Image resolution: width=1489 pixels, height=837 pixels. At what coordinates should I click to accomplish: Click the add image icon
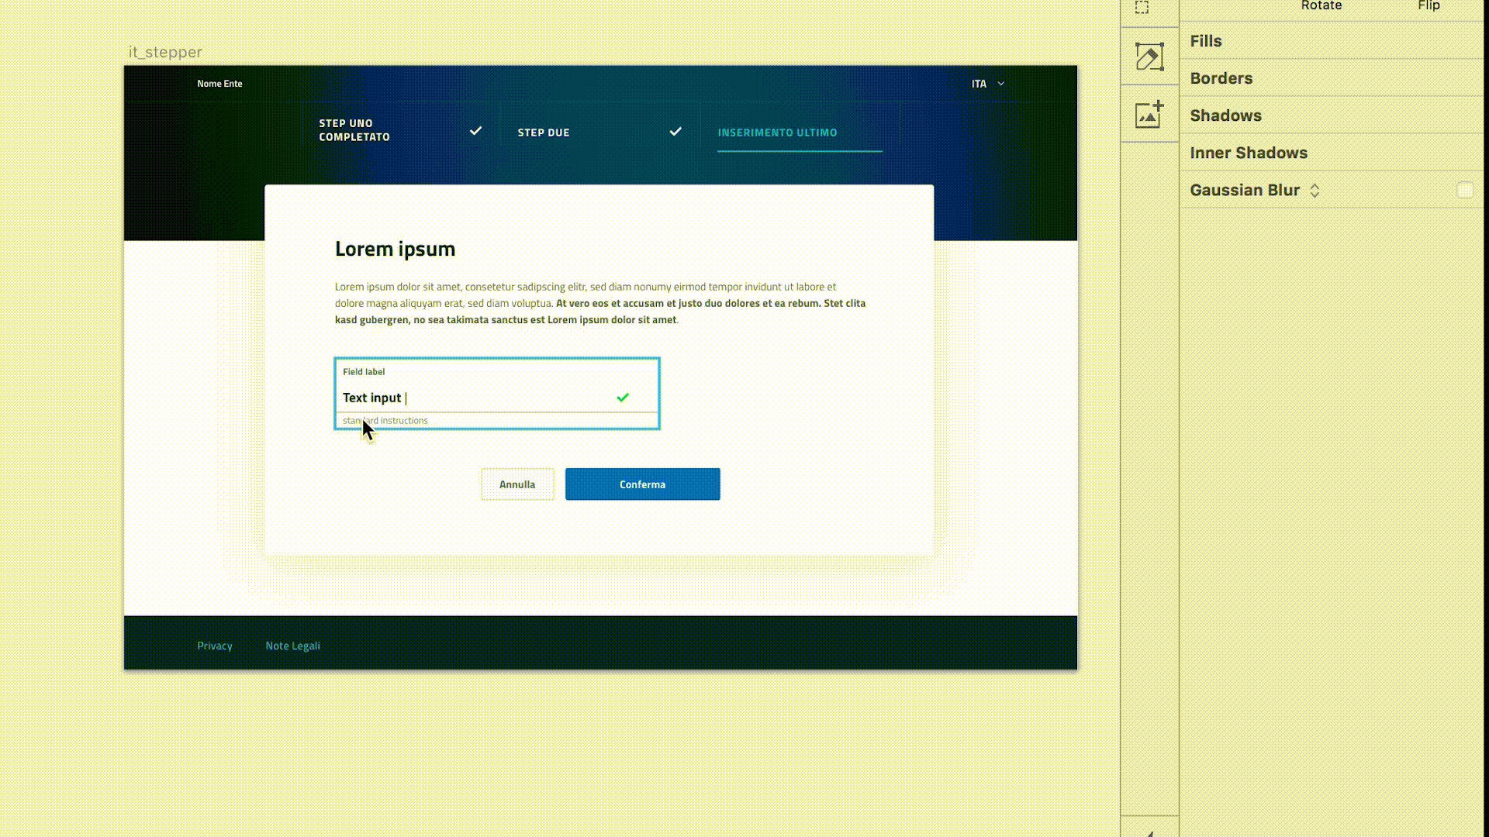(1149, 114)
